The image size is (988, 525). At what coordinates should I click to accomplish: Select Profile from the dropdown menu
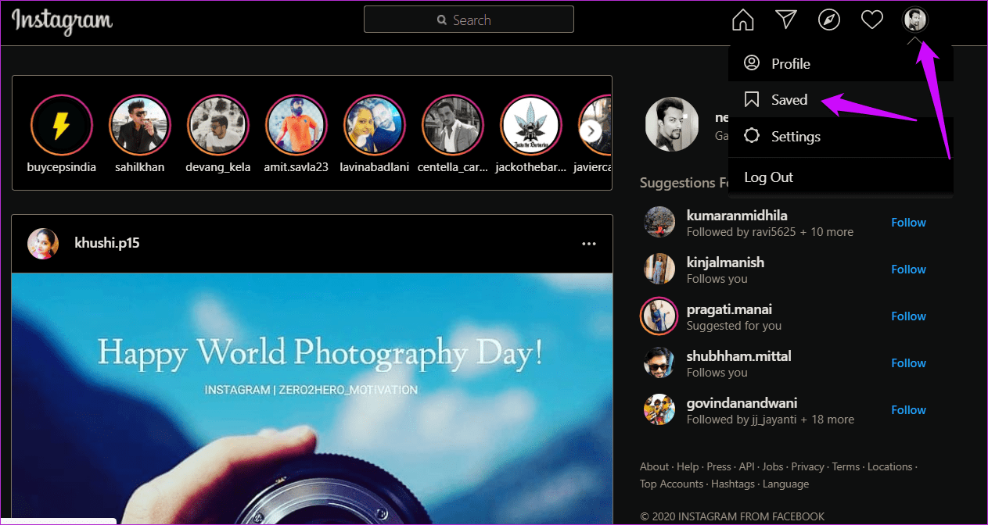(x=841, y=63)
